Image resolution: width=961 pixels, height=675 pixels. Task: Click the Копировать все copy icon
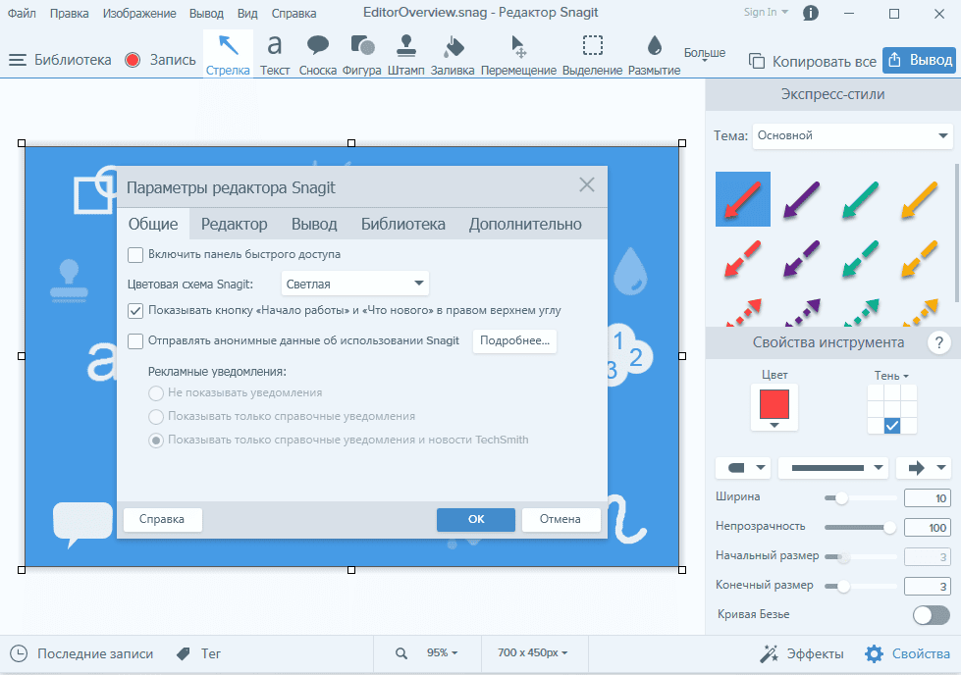click(757, 61)
